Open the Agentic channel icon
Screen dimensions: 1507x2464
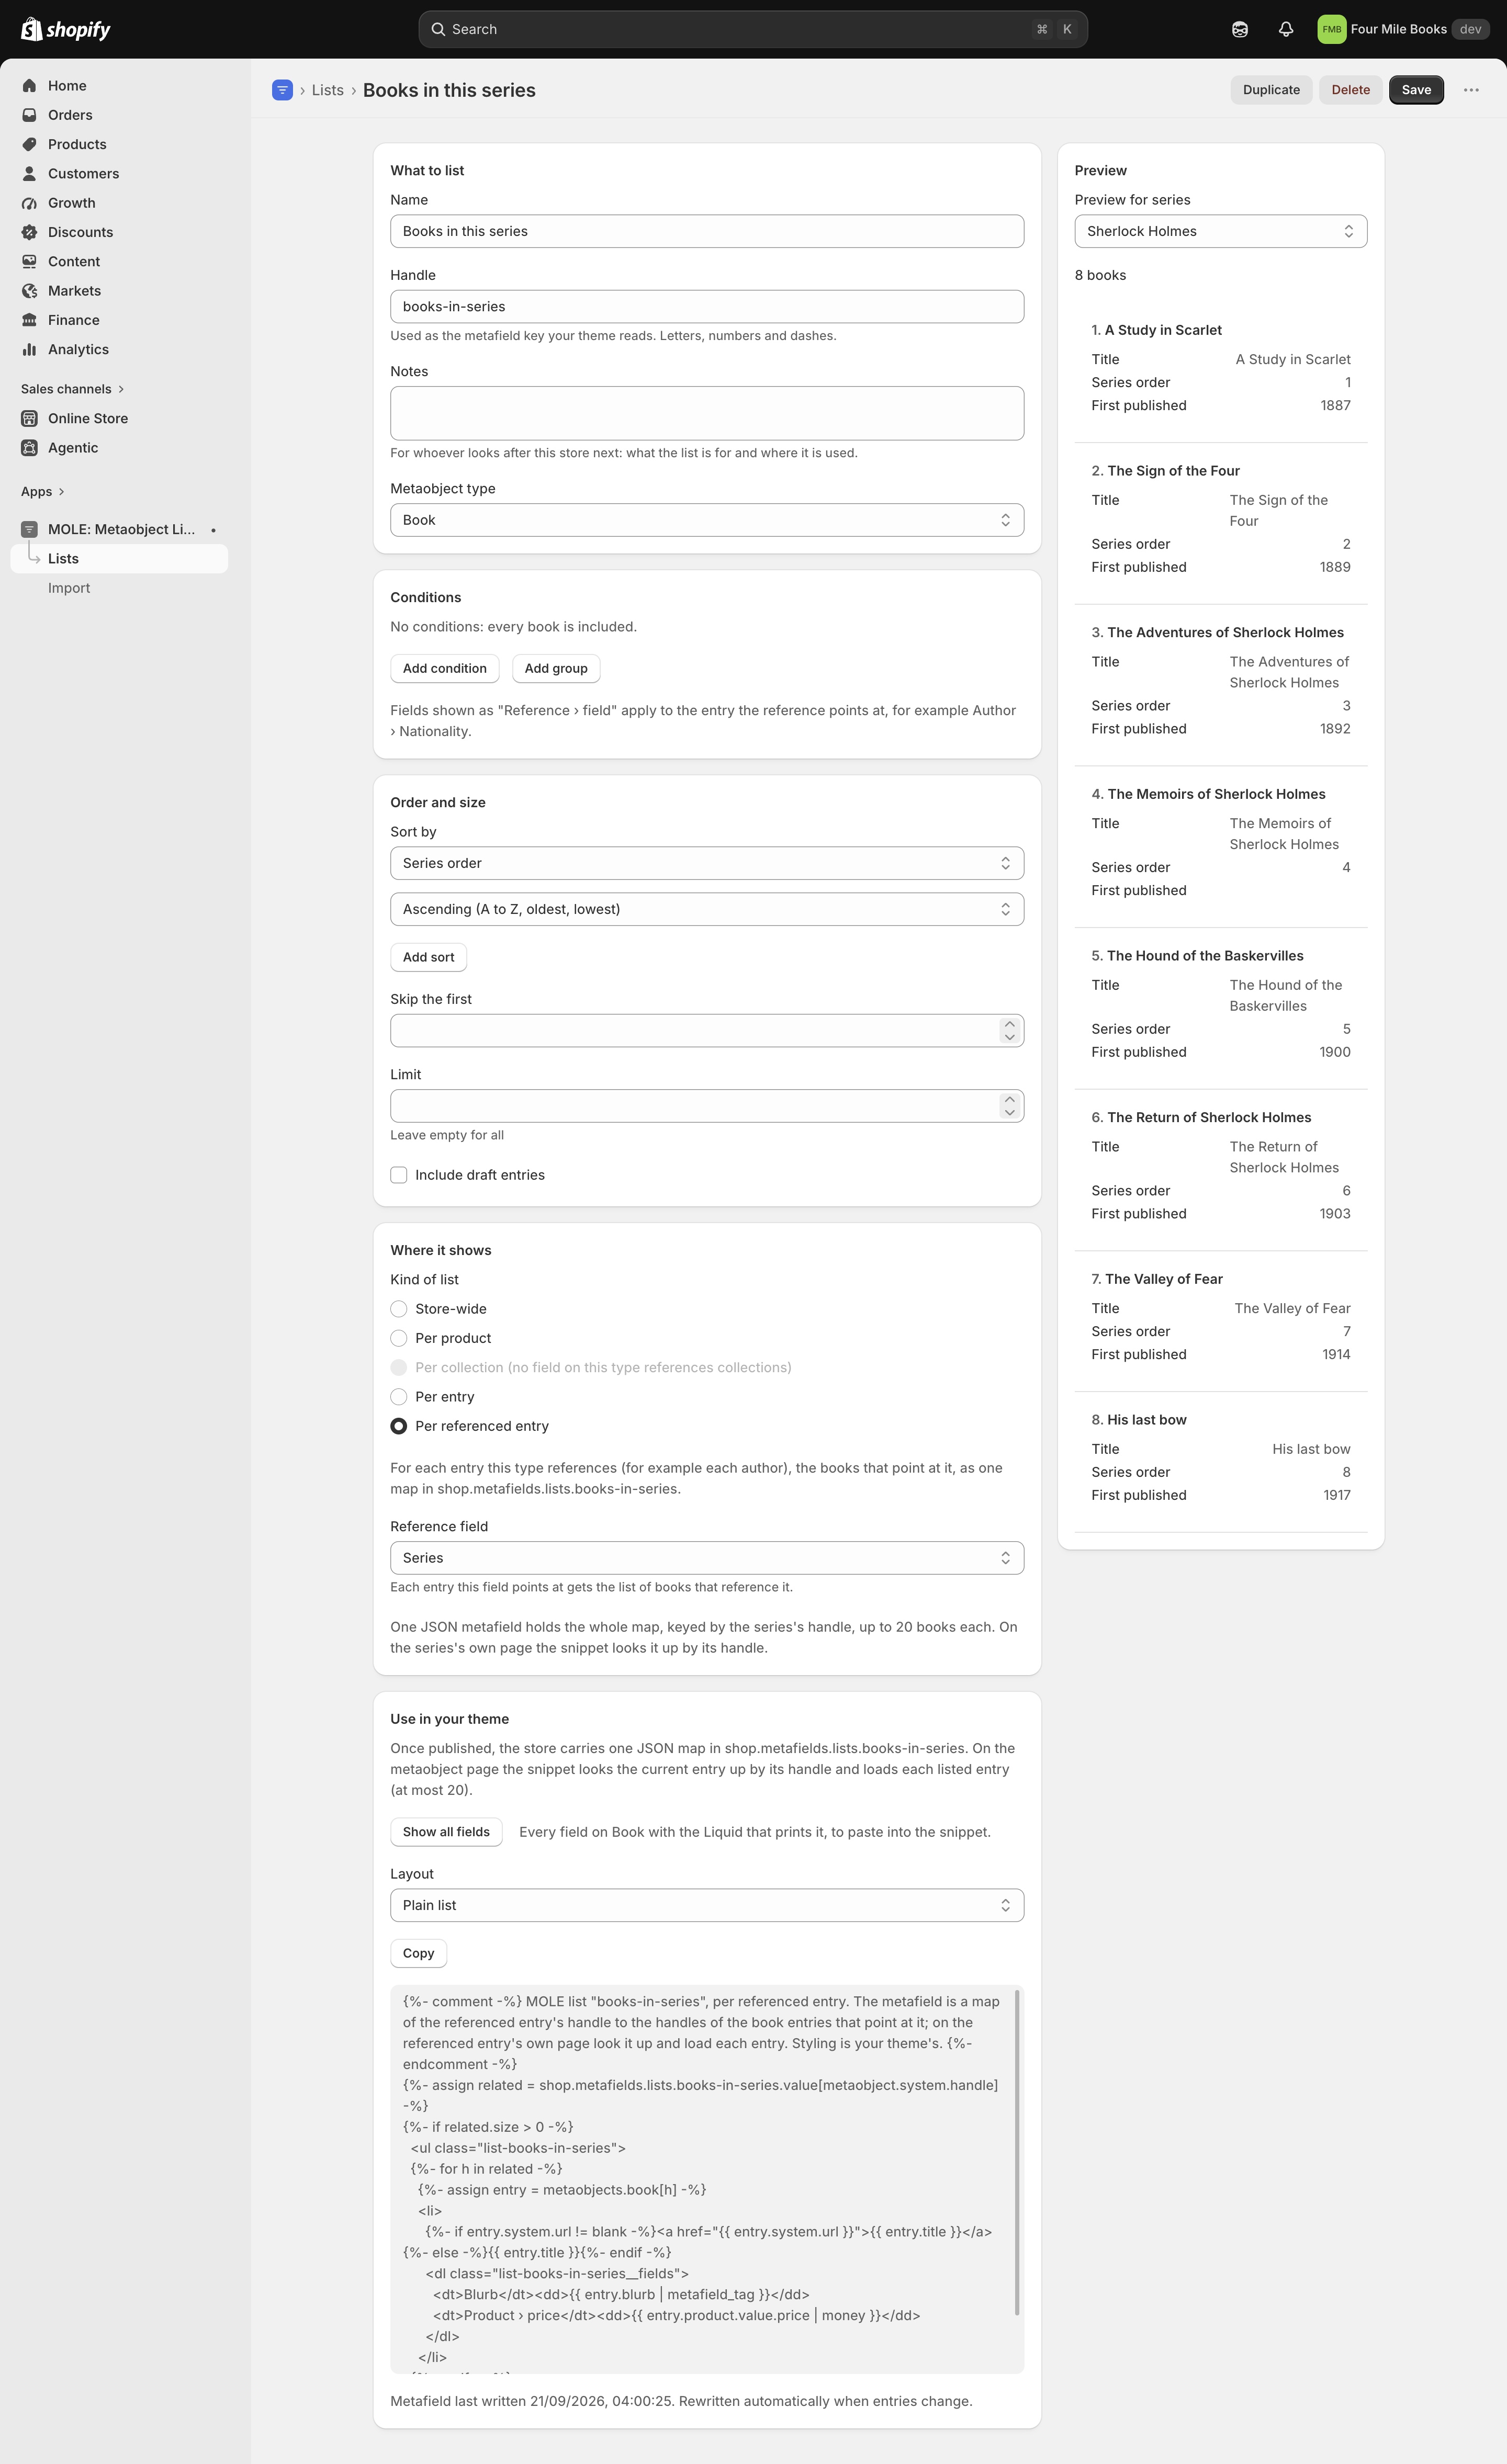29,448
